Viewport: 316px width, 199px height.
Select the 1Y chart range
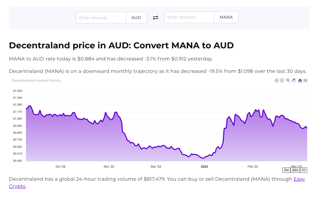[x=304, y=170]
